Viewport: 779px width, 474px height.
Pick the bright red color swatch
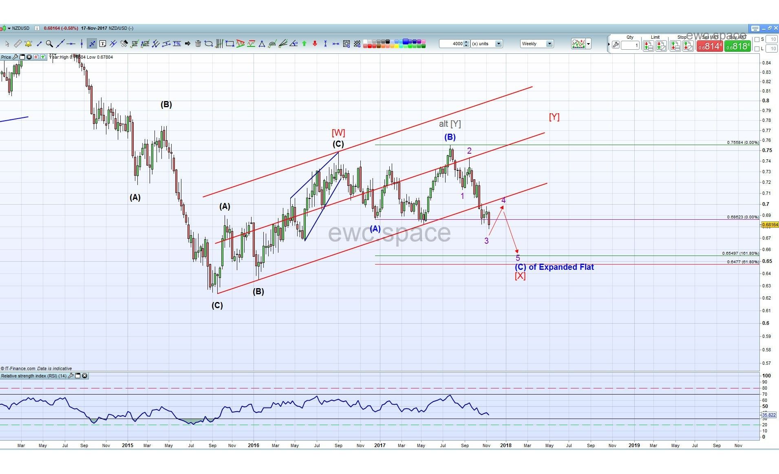tap(370, 46)
